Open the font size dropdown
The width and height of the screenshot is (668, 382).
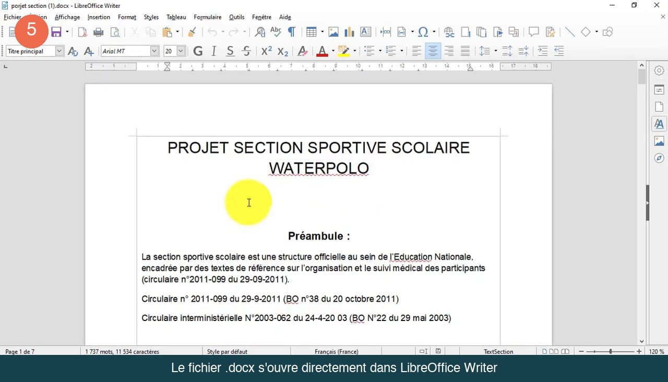click(181, 51)
